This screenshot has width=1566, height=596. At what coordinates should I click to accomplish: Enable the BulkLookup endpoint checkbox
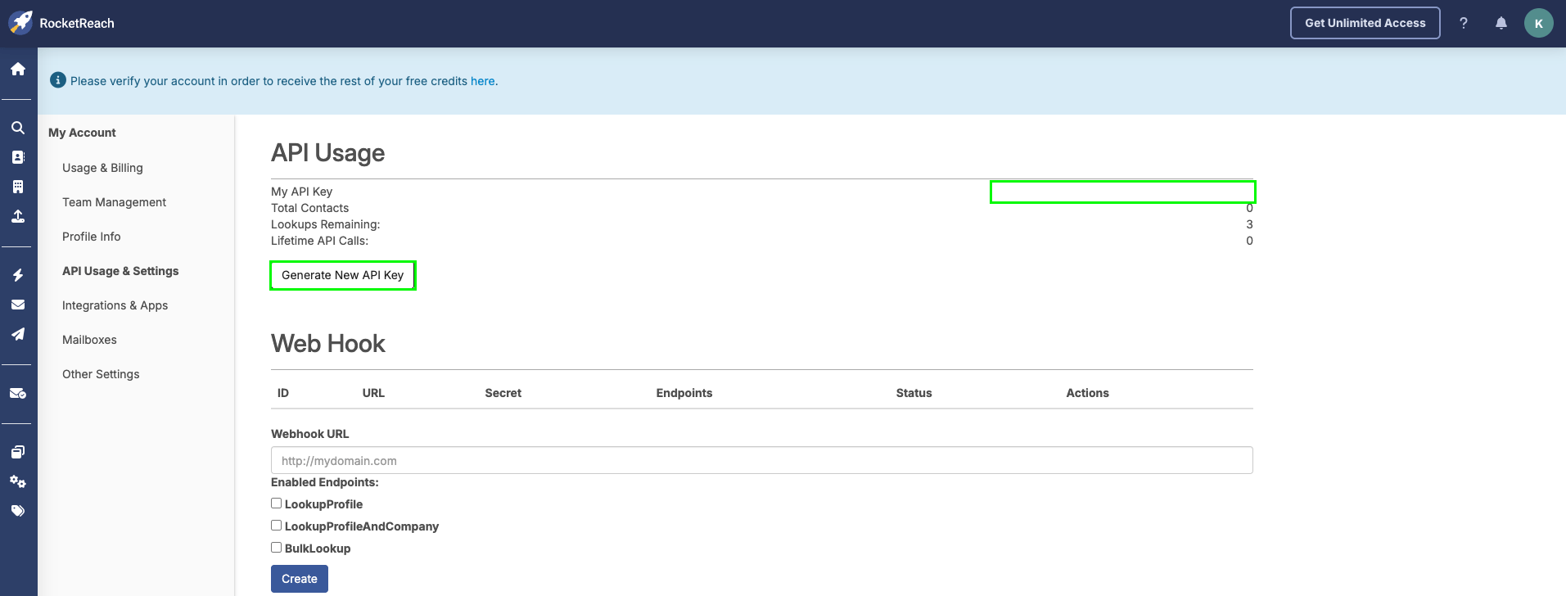click(277, 548)
